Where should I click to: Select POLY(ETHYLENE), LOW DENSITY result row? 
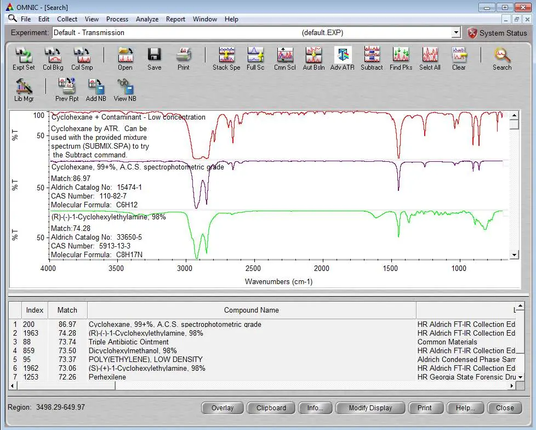(262, 360)
